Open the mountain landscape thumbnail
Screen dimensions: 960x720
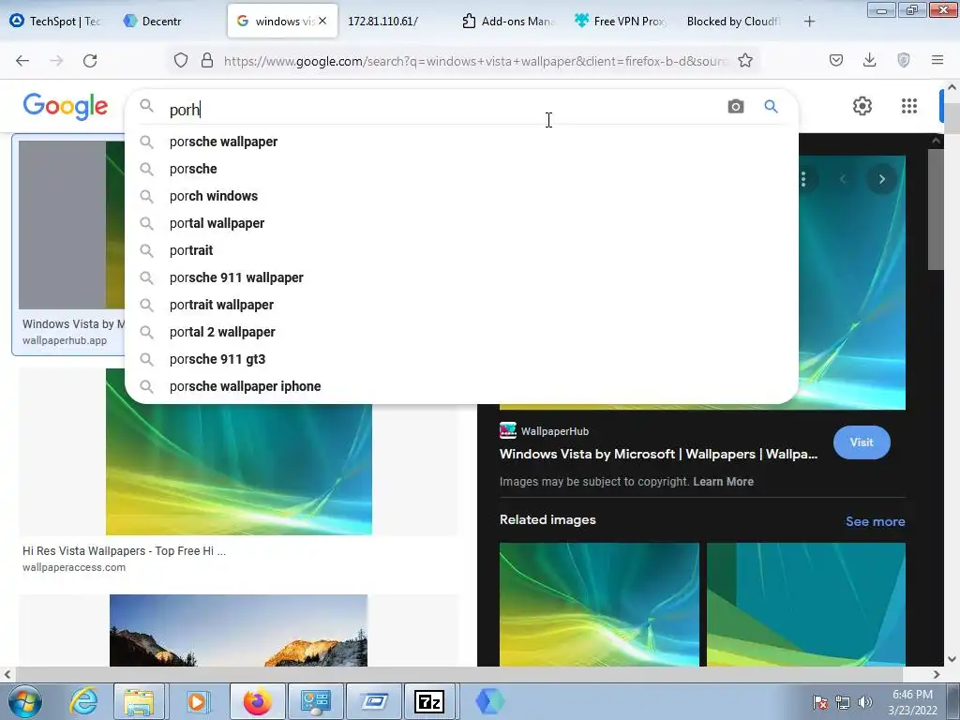point(238,630)
